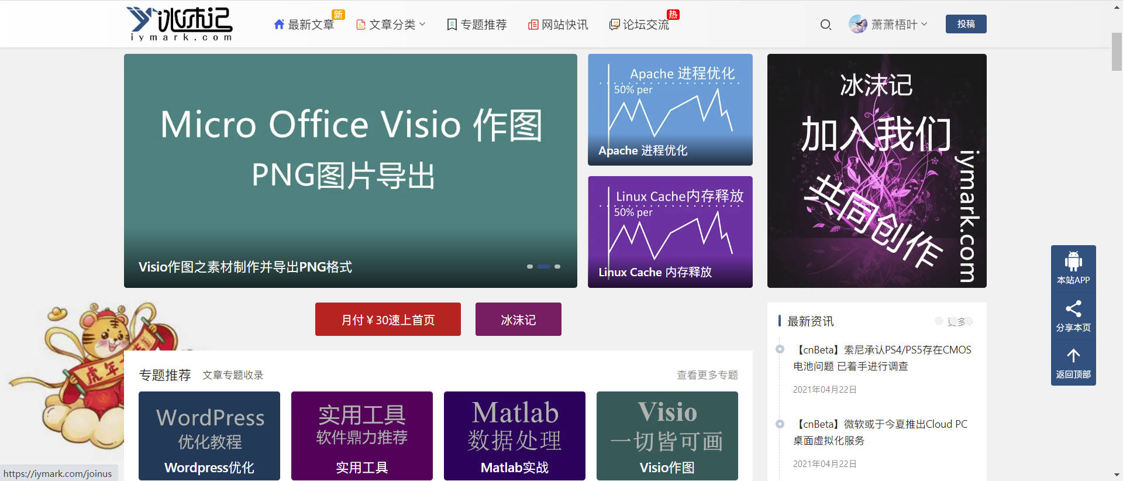Click the 分享本页 share icon

pos(1073,309)
